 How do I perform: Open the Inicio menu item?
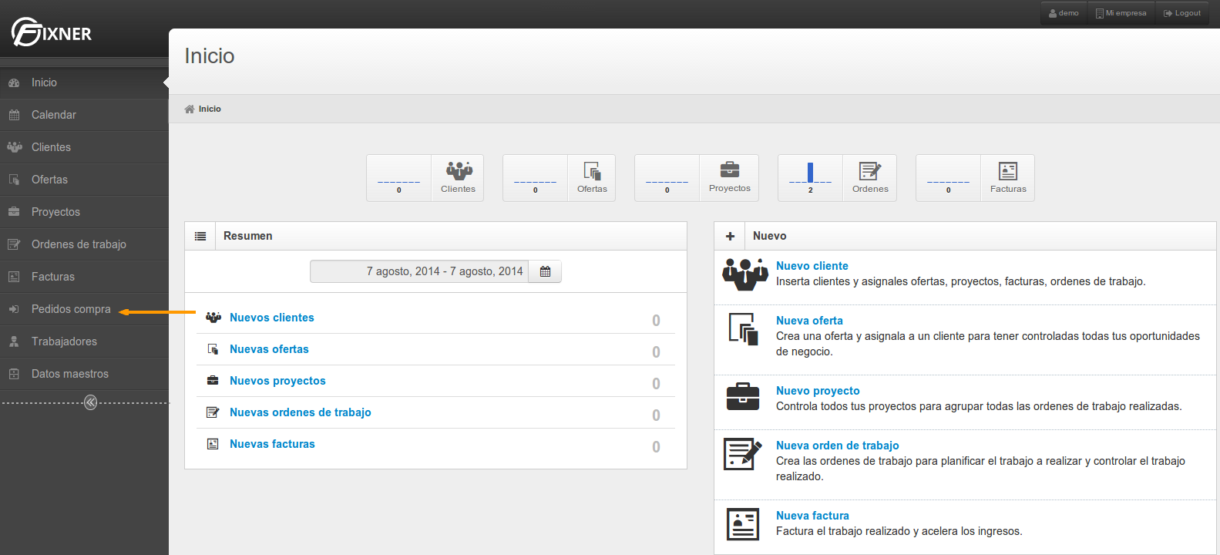84,82
